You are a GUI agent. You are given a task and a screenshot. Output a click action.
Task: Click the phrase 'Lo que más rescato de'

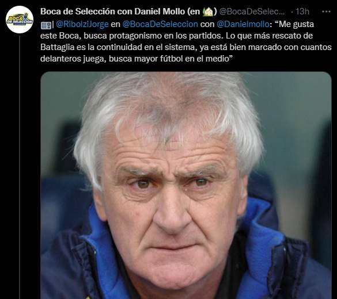point(269,36)
